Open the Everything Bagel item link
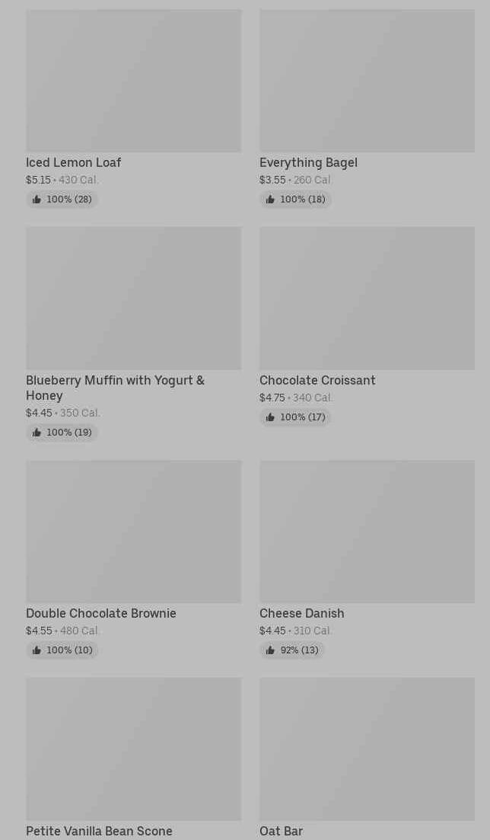 [308, 162]
